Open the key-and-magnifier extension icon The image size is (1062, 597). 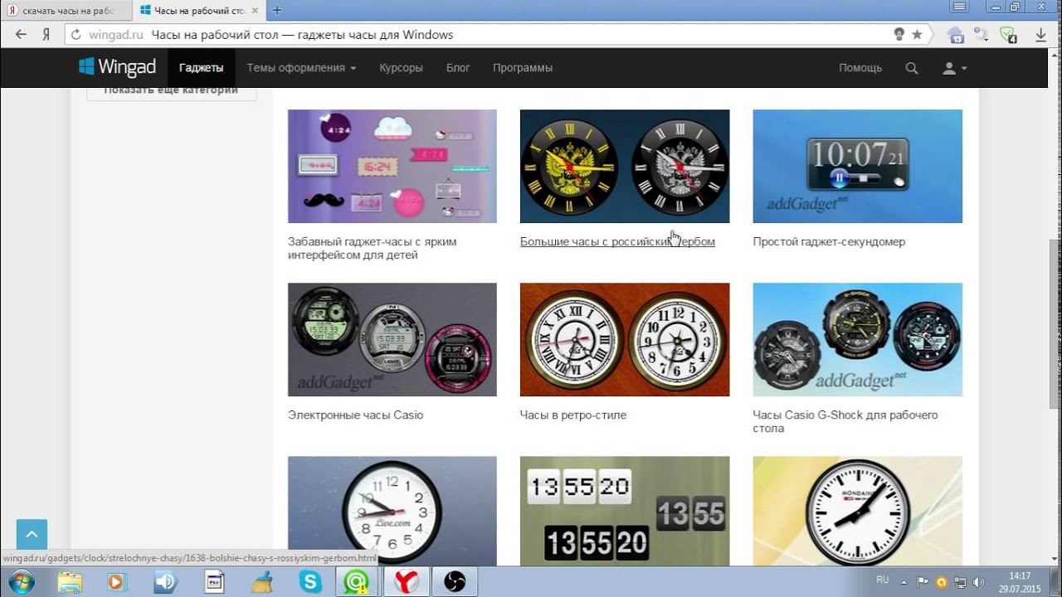[982, 35]
